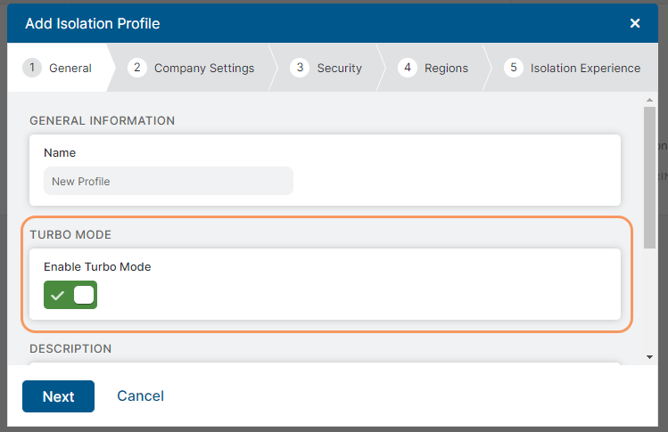Screen dimensions: 668x432
Task: Click the scrollbar down arrow
Action: tap(649, 356)
